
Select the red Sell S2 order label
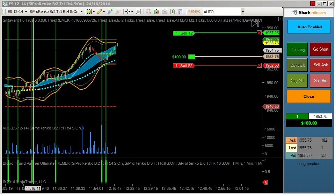[184, 66]
